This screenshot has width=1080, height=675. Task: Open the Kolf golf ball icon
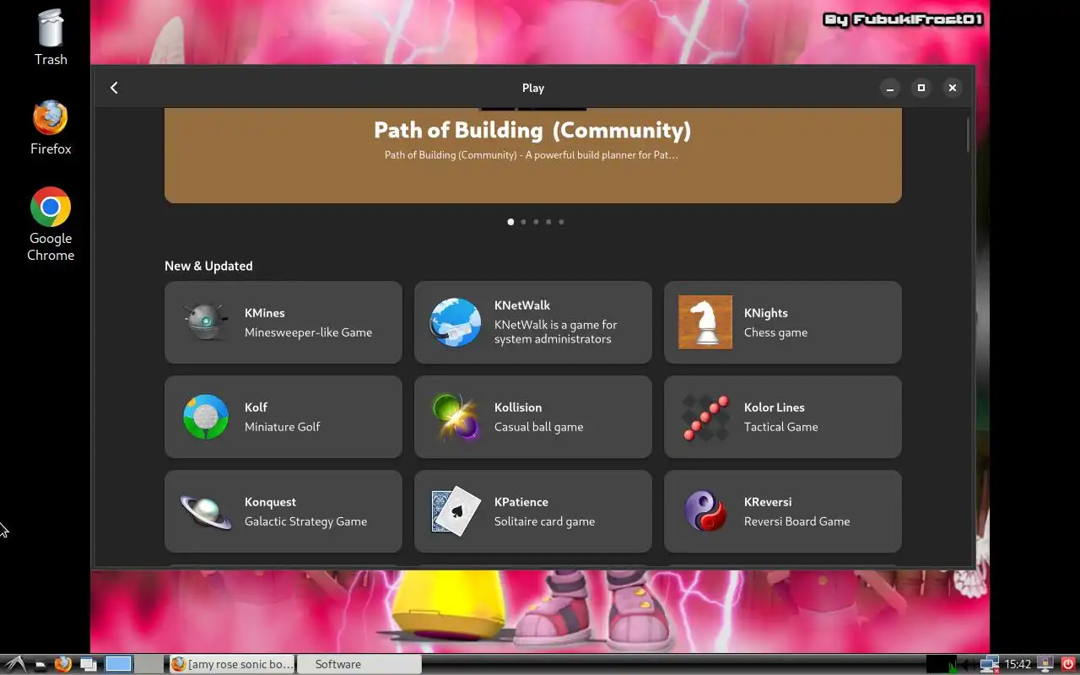point(206,417)
